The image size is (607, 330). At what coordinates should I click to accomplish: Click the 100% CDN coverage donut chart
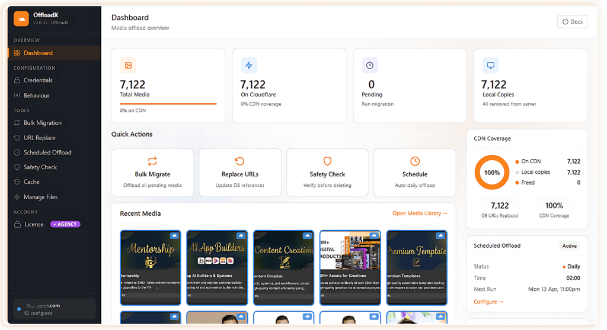pos(492,173)
